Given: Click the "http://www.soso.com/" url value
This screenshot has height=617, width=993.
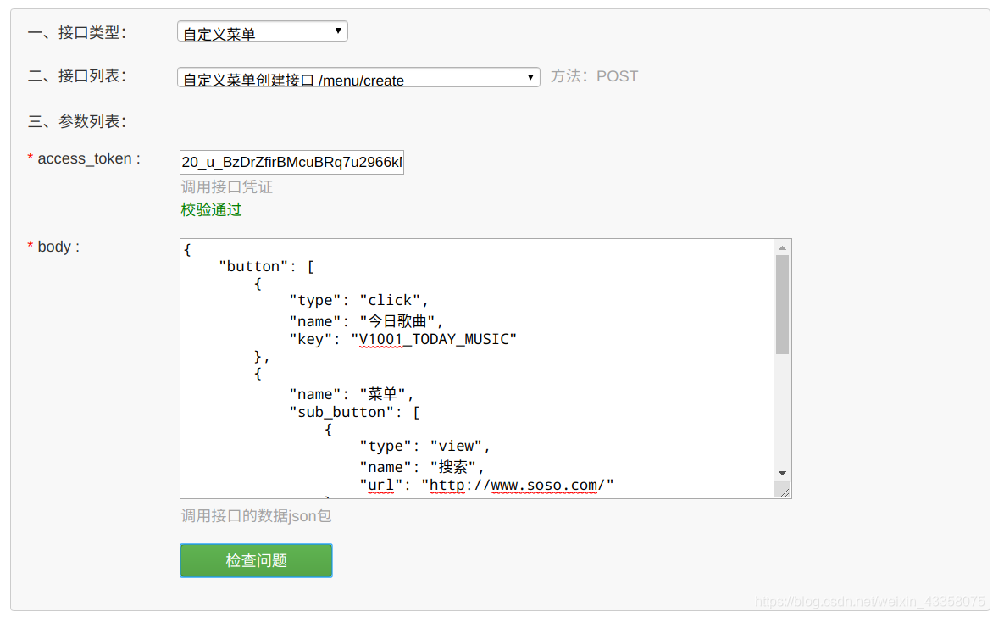Looking at the screenshot, I should 518,486.
